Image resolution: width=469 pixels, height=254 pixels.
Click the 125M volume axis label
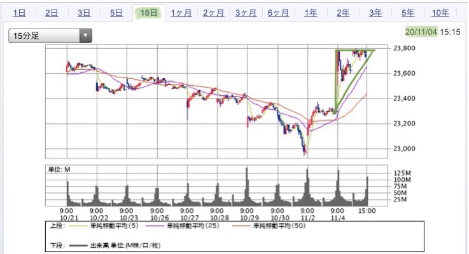click(x=402, y=173)
